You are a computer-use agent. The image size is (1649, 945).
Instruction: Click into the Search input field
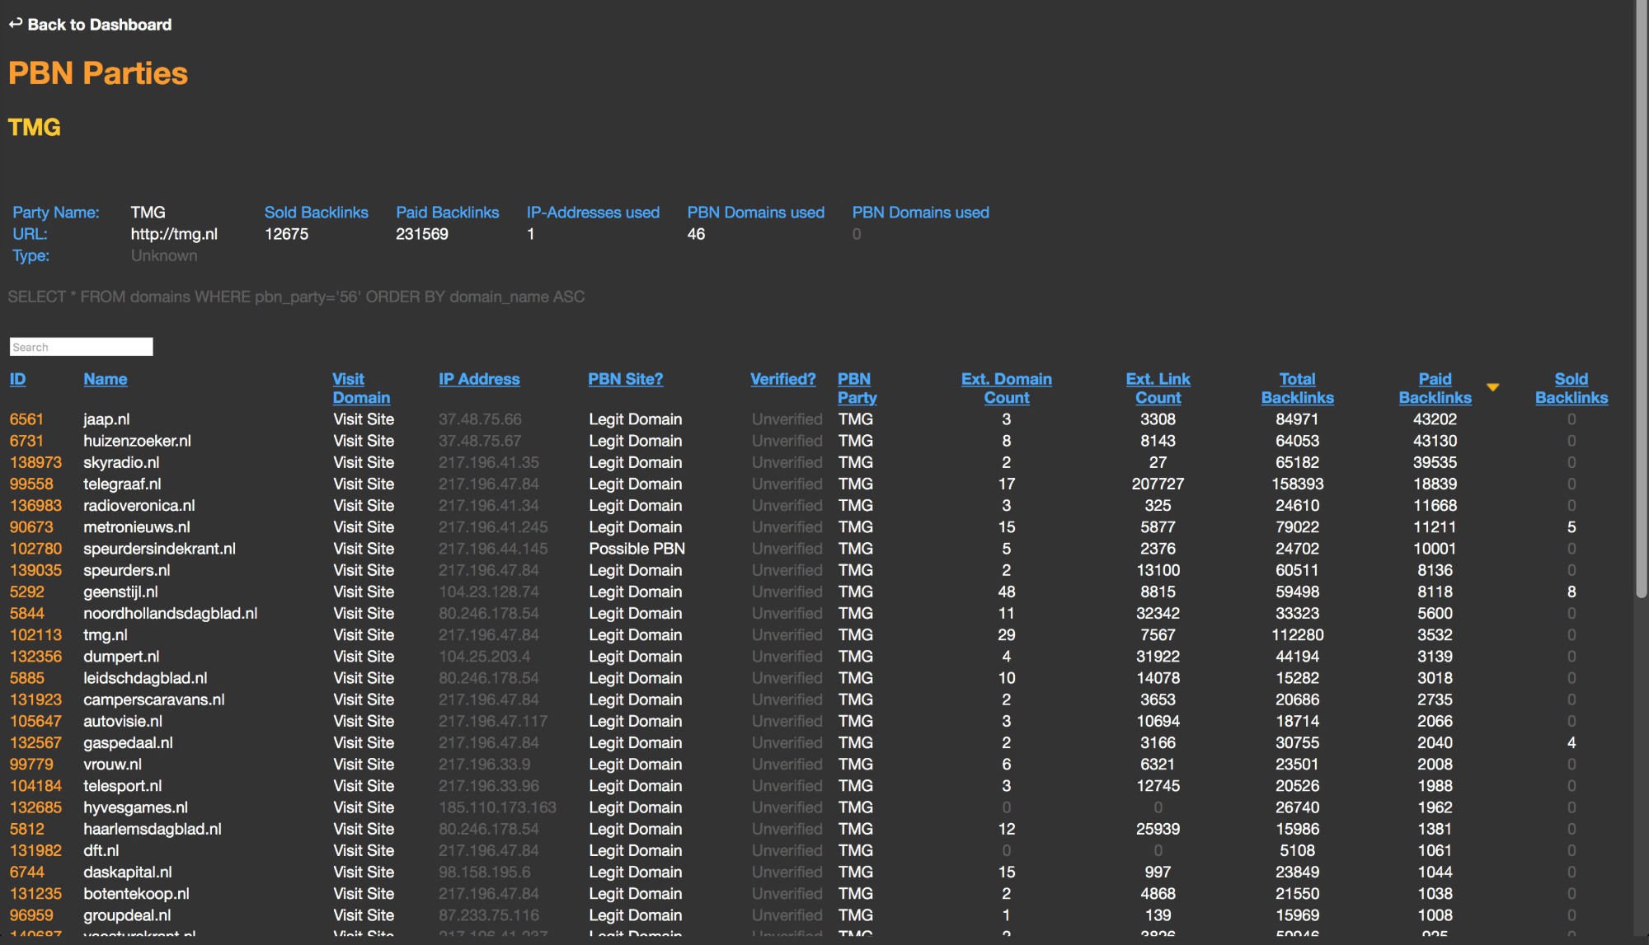(x=81, y=347)
